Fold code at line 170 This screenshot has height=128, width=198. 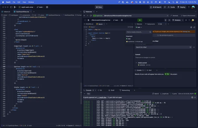pyautogui.click(x=6, y=38)
